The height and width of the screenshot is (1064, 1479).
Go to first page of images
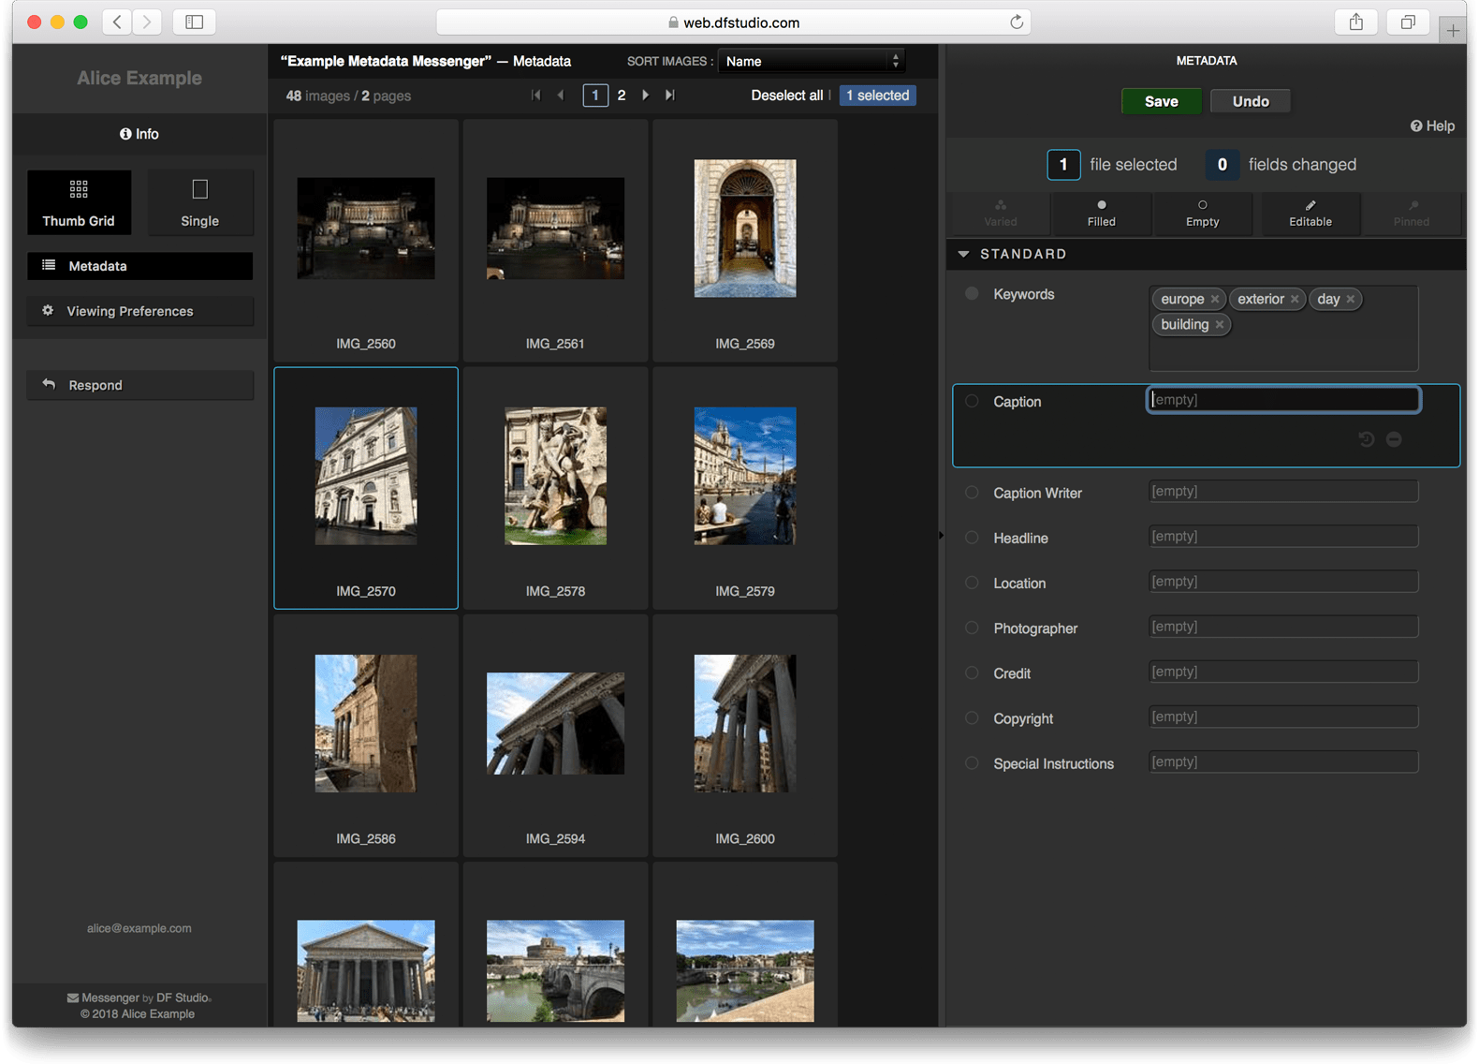click(536, 95)
